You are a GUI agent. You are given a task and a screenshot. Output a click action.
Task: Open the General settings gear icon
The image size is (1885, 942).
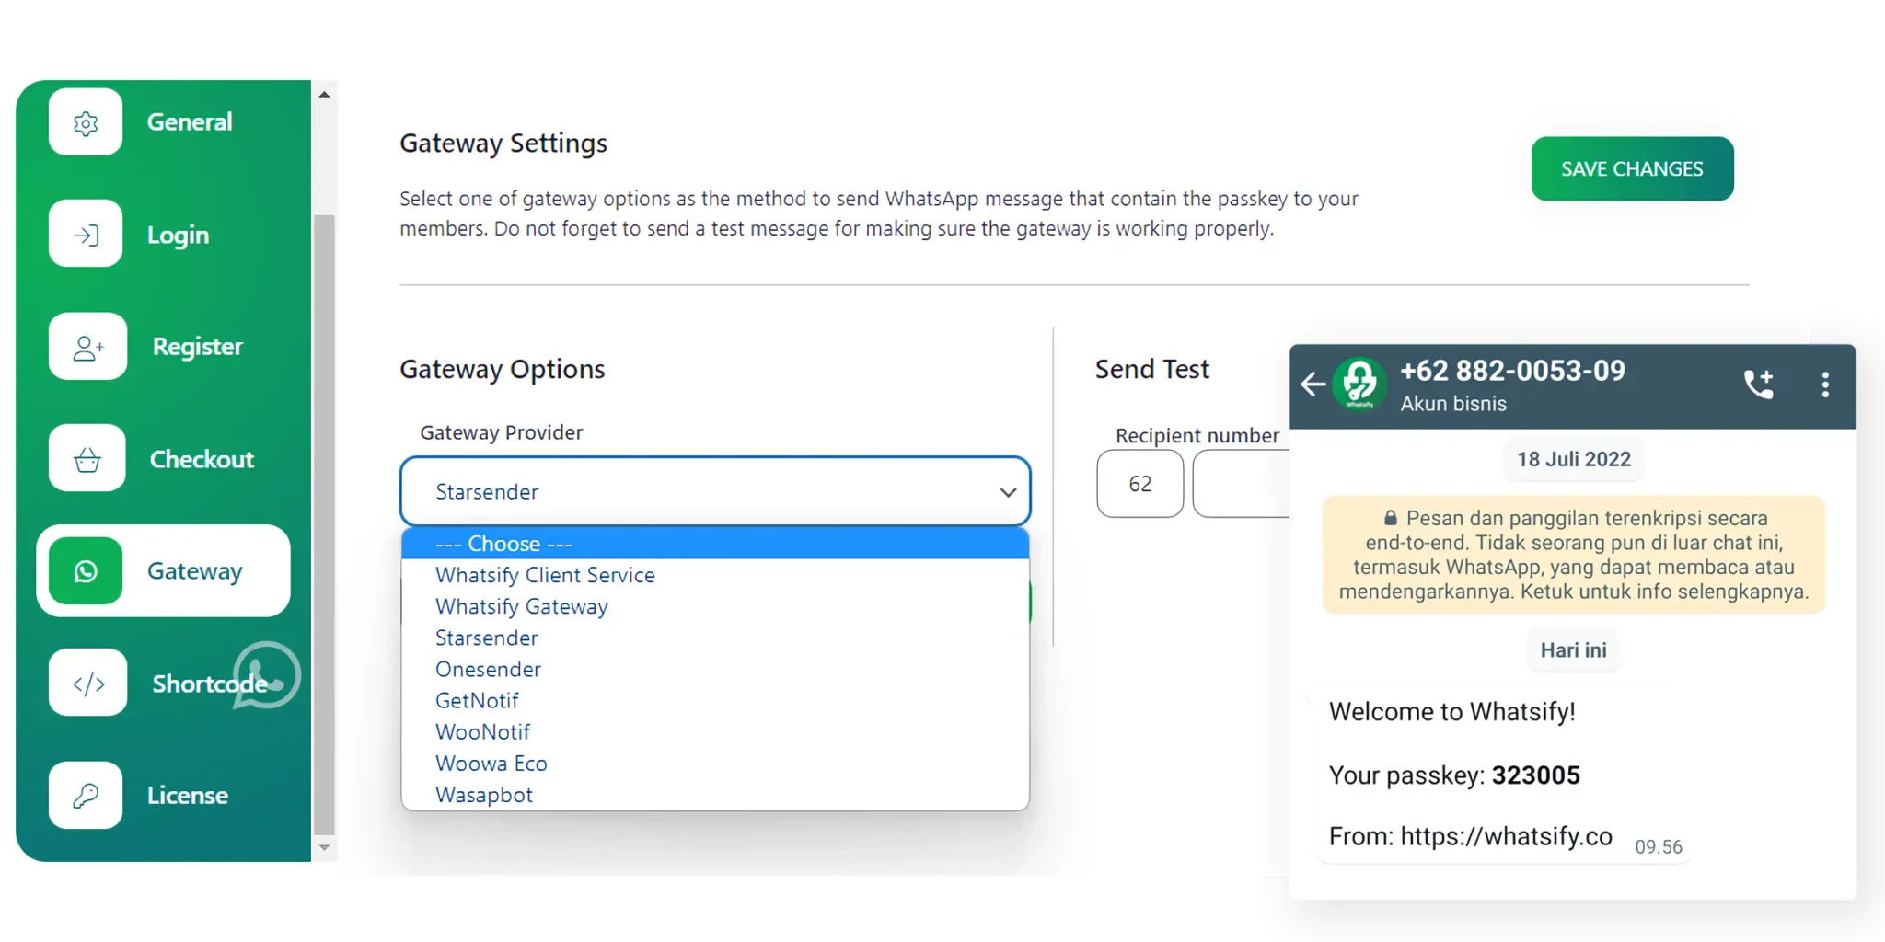pyautogui.click(x=86, y=122)
